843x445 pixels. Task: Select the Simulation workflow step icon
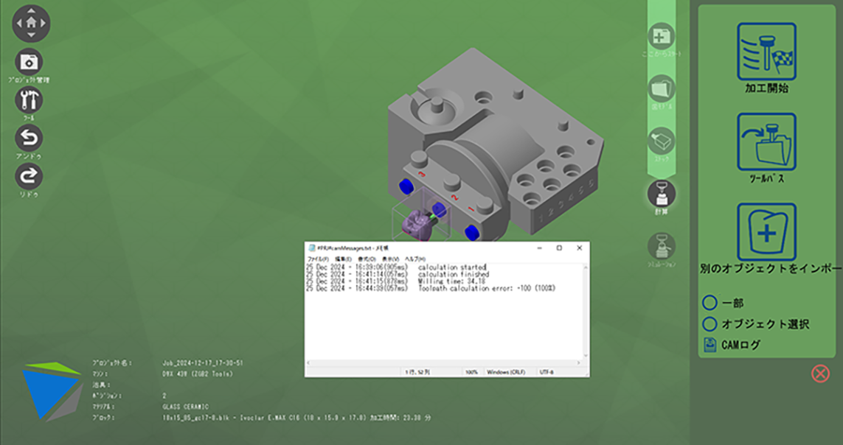coord(662,246)
